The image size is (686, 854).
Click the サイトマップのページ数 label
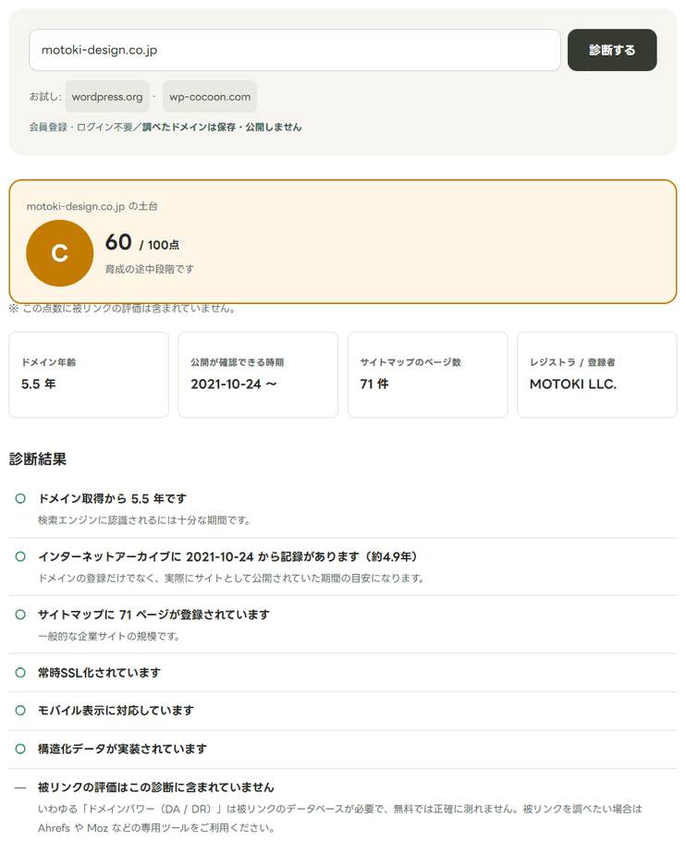(x=410, y=362)
